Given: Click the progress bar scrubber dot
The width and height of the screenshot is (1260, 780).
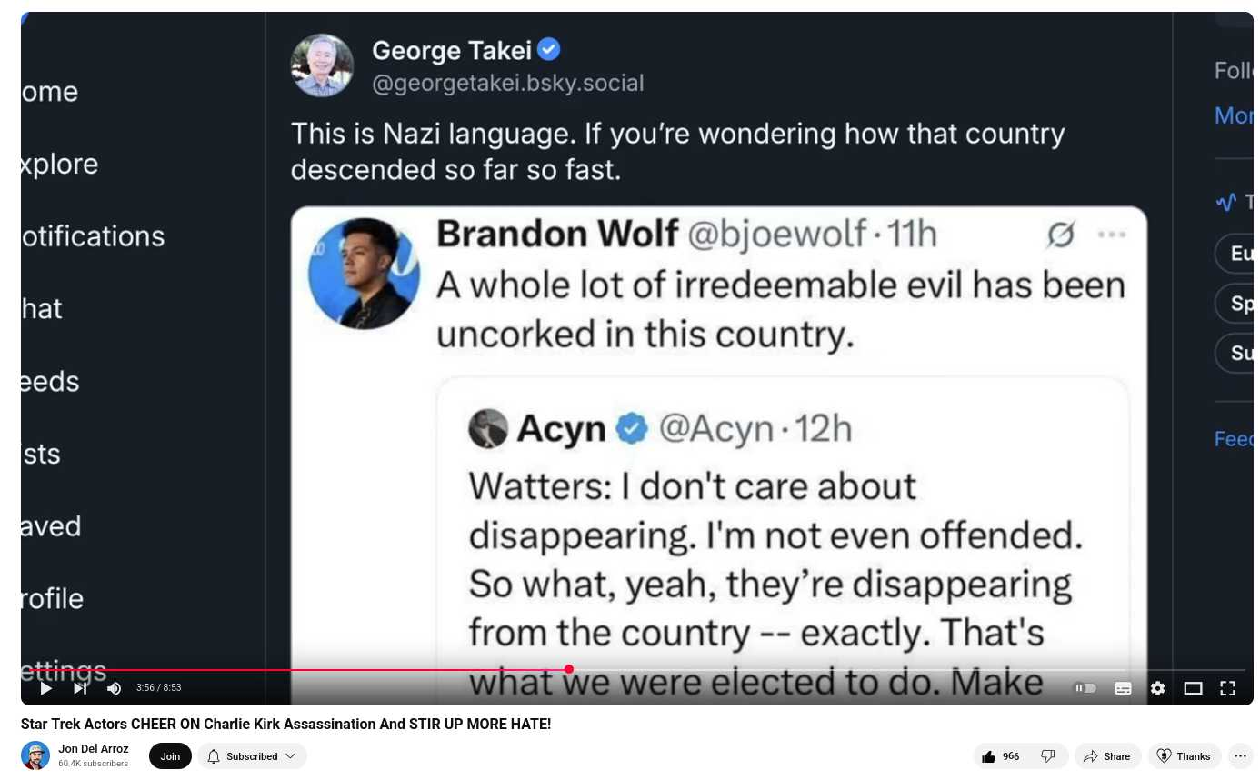Looking at the screenshot, I should [x=569, y=670].
